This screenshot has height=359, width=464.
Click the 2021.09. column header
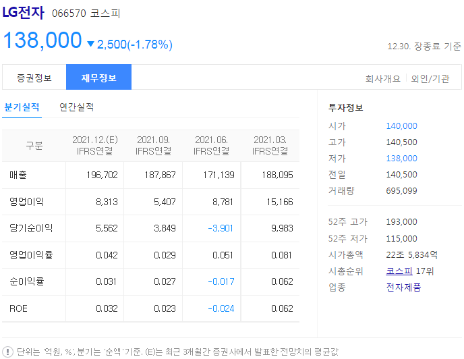[153, 146]
